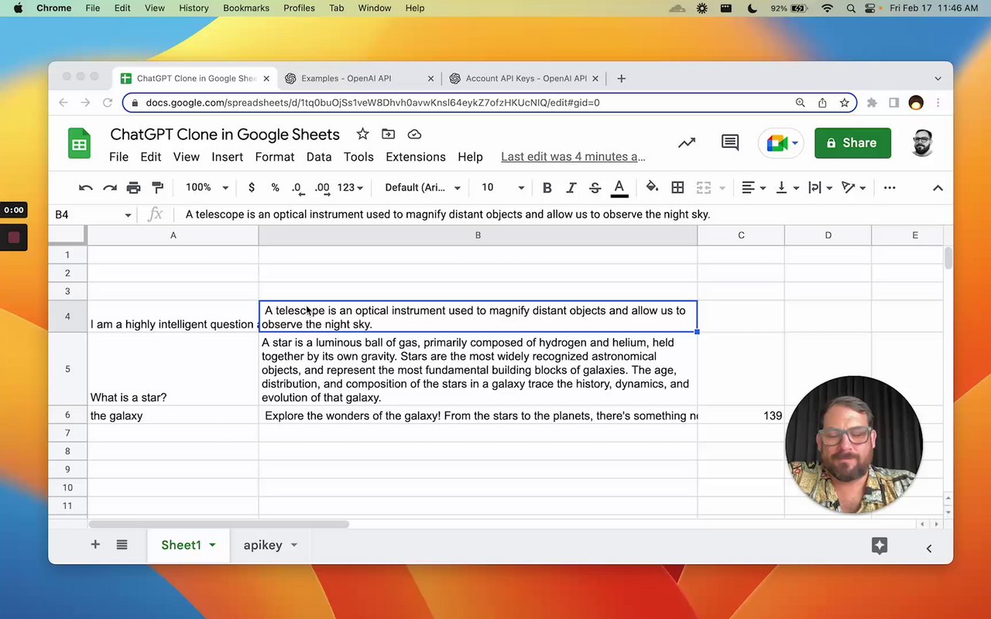
Task: Open the 123 number format dropdown
Action: 350,187
